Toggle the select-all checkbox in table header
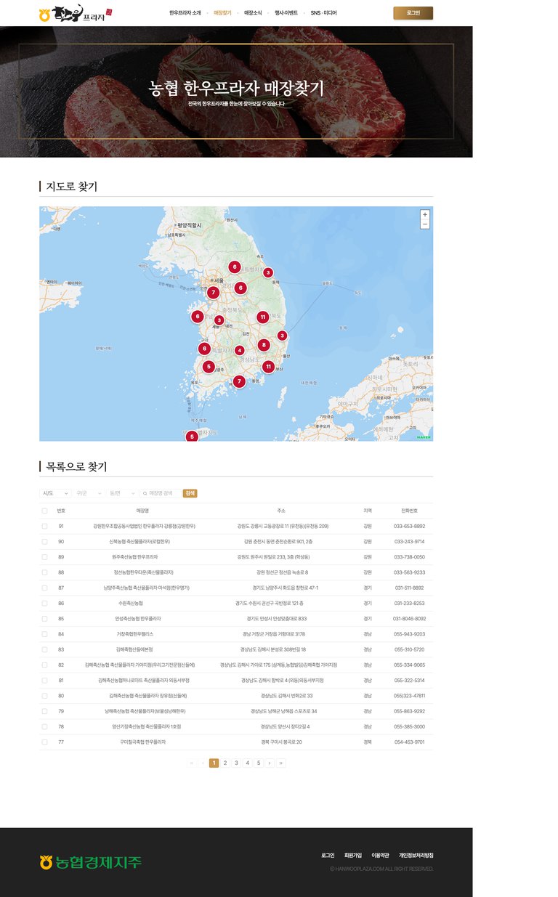558x897 pixels. click(44, 511)
